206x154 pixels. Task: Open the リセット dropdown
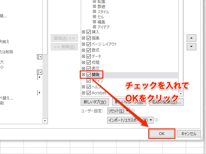pos(118,111)
